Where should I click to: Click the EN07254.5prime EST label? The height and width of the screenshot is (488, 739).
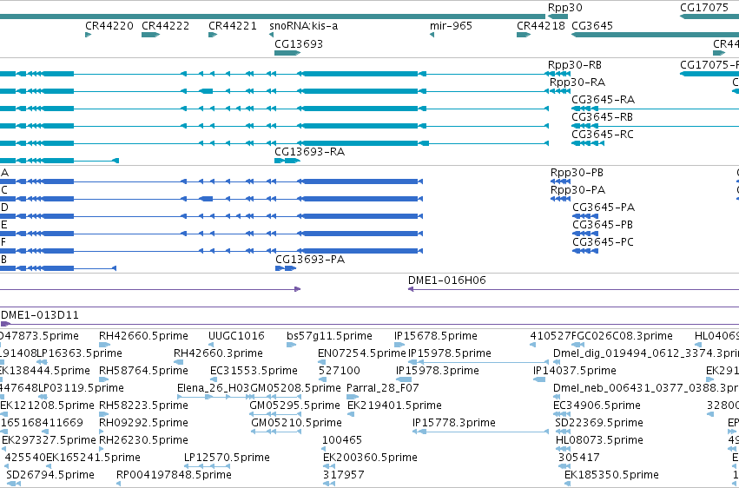[x=362, y=353]
